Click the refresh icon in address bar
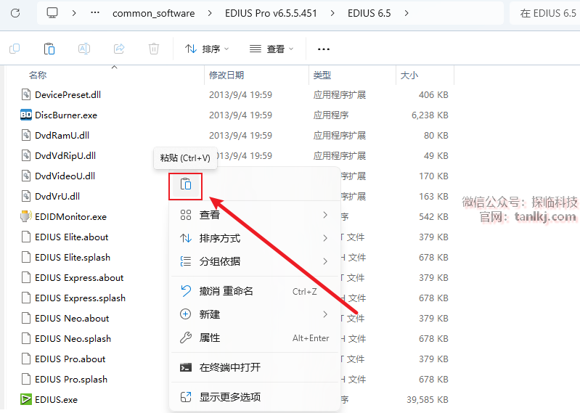This screenshot has width=580, height=413. point(15,13)
